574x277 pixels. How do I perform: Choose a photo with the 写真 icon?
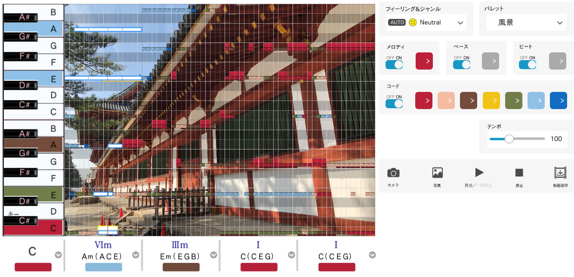[437, 173]
